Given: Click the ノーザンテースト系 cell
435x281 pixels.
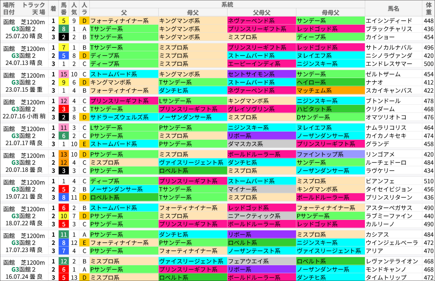Looking at the screenshot, I should coord(262,251).
